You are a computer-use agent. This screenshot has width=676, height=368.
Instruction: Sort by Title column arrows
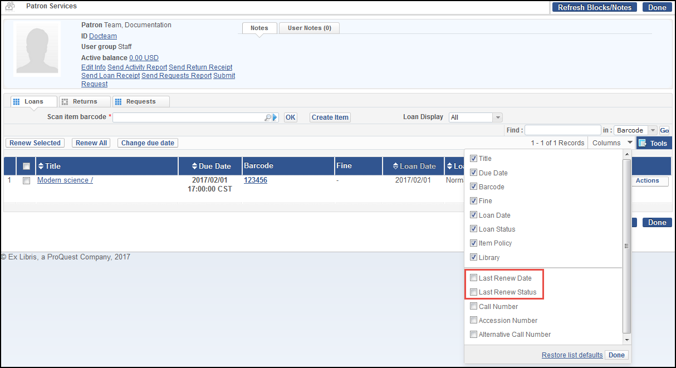40,166
